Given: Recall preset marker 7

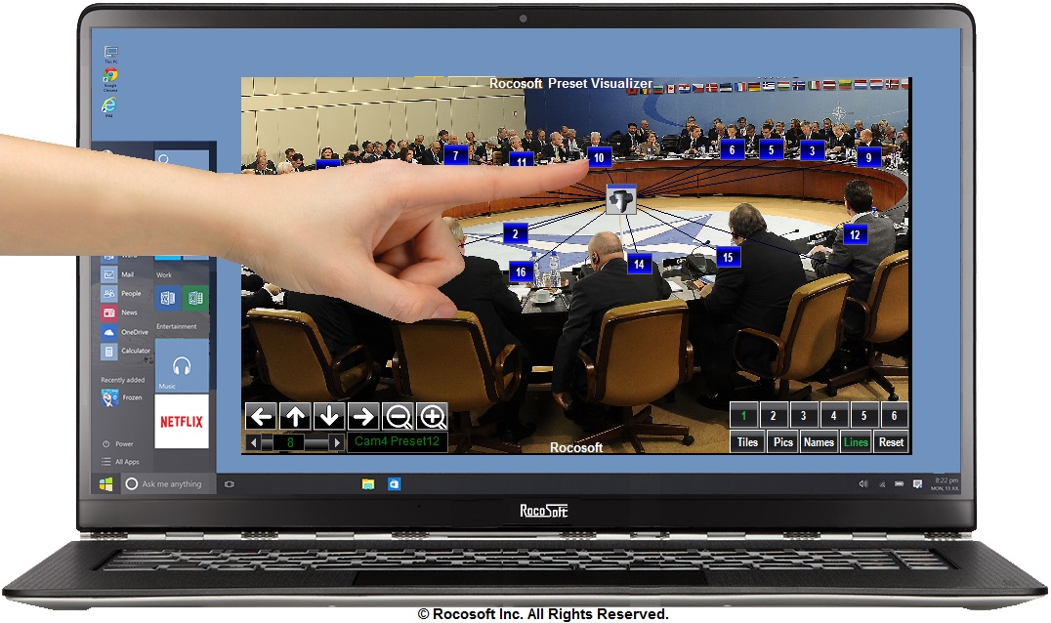Looking at the screenshot, I should coord(456,155).
